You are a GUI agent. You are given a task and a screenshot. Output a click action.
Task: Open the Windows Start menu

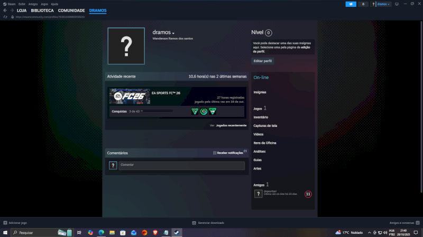coord(5,232)
